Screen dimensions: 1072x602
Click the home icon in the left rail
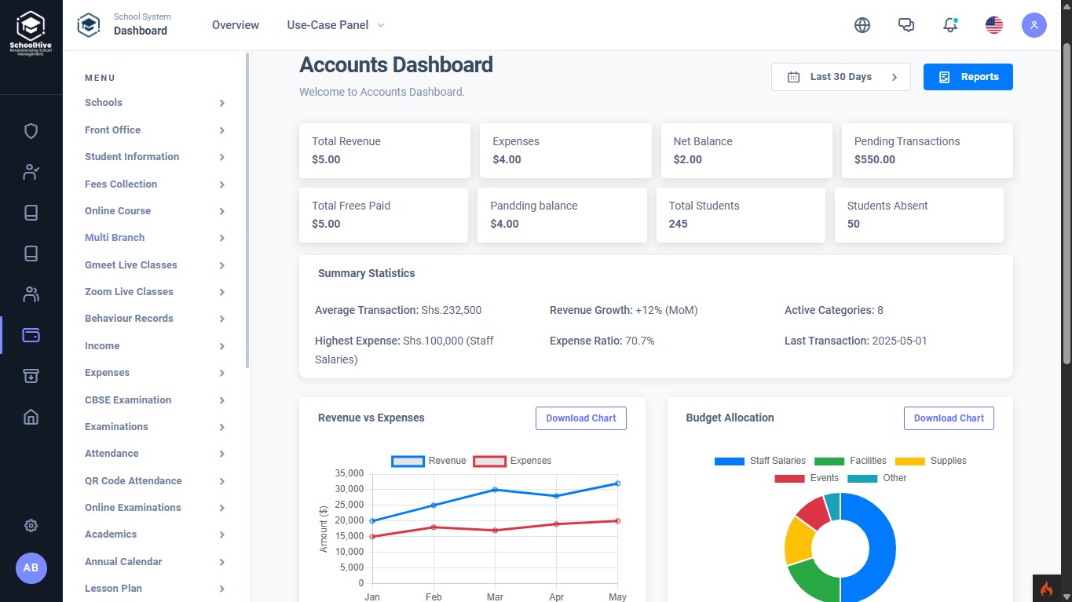pyautogui.click(x=31, y=417)
